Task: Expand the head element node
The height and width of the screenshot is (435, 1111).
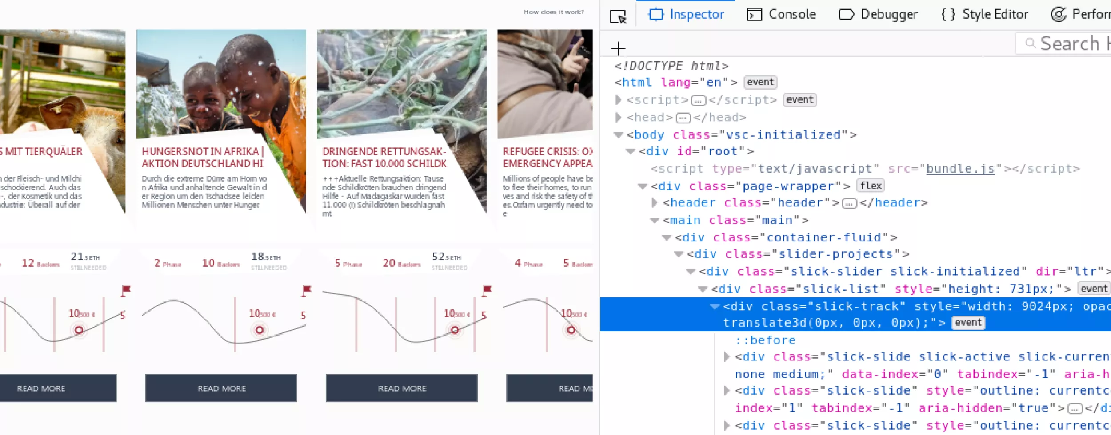Action: pos(618,117)
